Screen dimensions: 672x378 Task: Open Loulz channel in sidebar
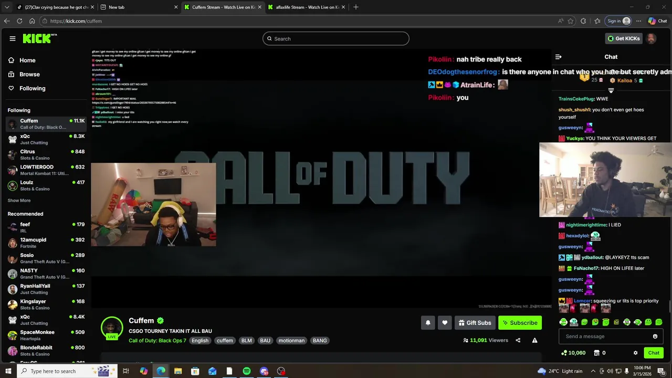(46, 185)
